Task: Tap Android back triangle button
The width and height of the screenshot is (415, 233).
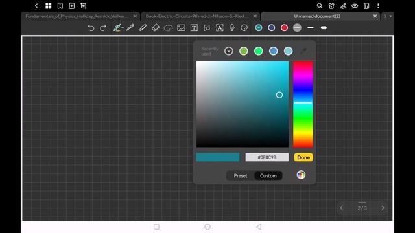Action: 259,227
